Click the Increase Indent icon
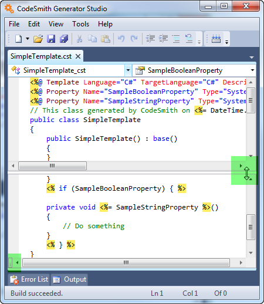The height and width of the screenshot is (304, 264). click(x=163, y=39)
